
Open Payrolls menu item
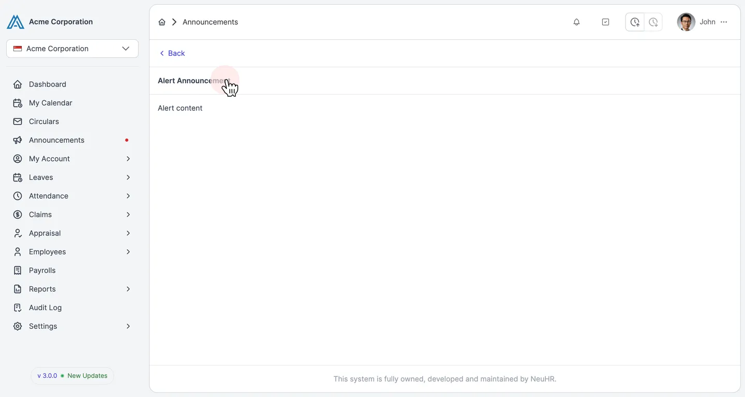click(x=72, y=270)
